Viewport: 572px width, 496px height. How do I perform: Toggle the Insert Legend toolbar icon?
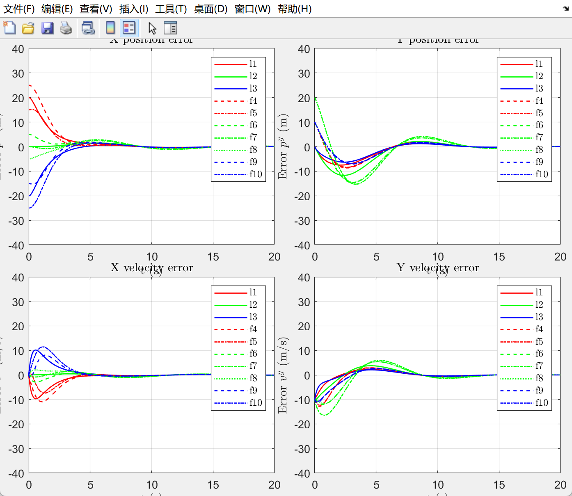click(x=129, y=28)
